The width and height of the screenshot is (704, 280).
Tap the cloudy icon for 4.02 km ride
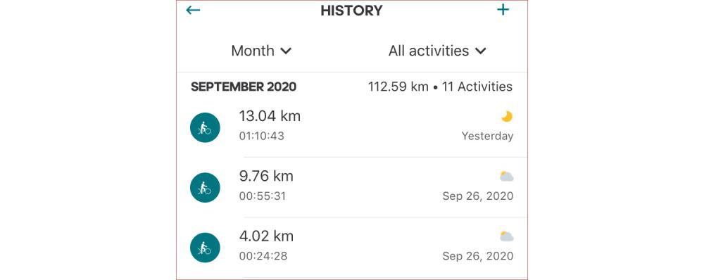(x=506, y=236)
